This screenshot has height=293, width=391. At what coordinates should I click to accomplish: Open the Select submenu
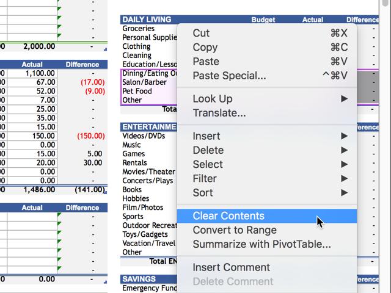[267, 164]
